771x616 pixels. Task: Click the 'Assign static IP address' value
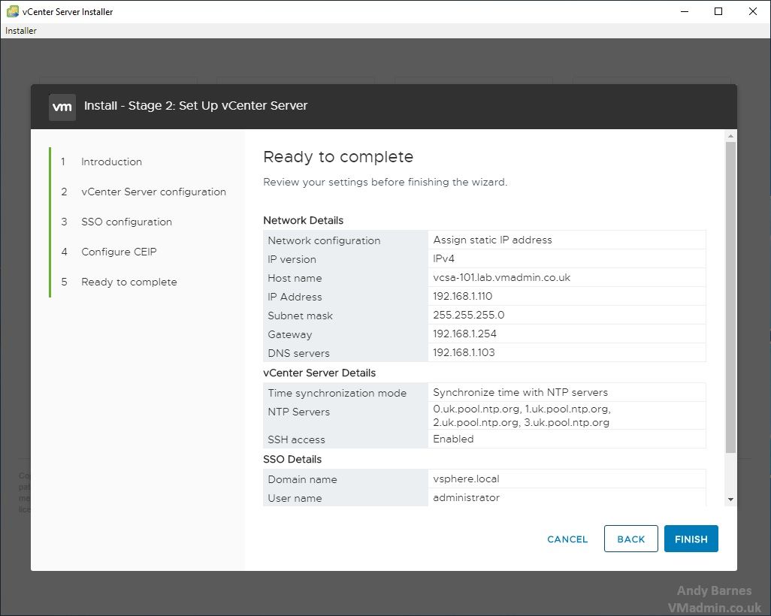coord(492,240)
